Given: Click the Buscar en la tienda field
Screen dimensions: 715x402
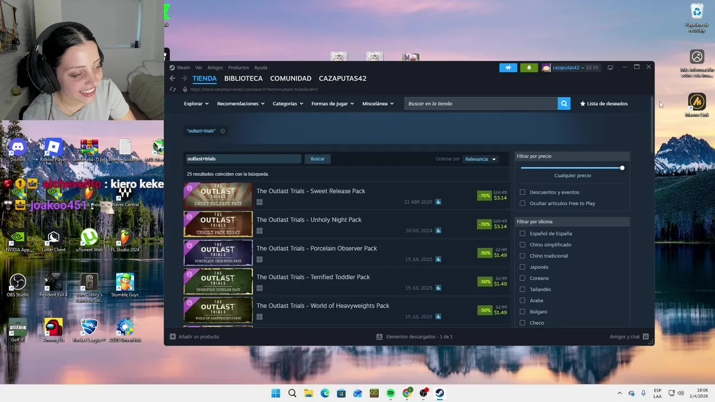Looking at the screenshot, I should 480,103.
